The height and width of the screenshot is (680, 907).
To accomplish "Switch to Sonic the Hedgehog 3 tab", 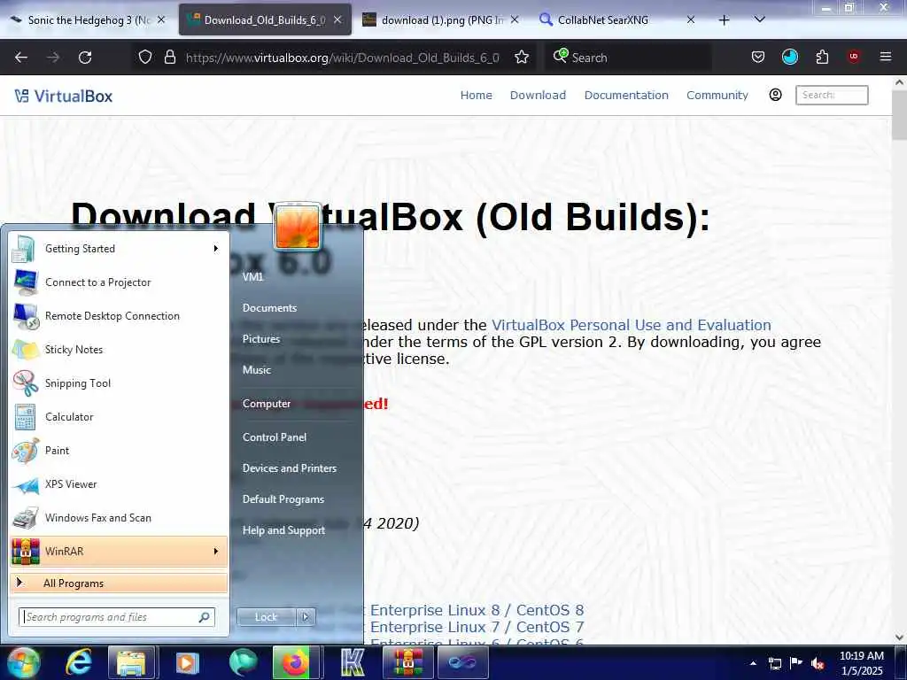I will 87,20.
